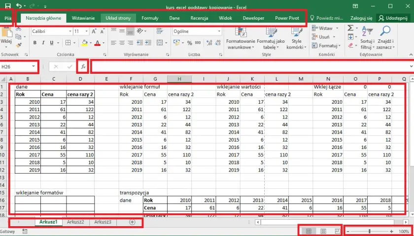Open Formatuj jako tabelę dropdown
Screen dimensions: 414x236
(271, 38)
